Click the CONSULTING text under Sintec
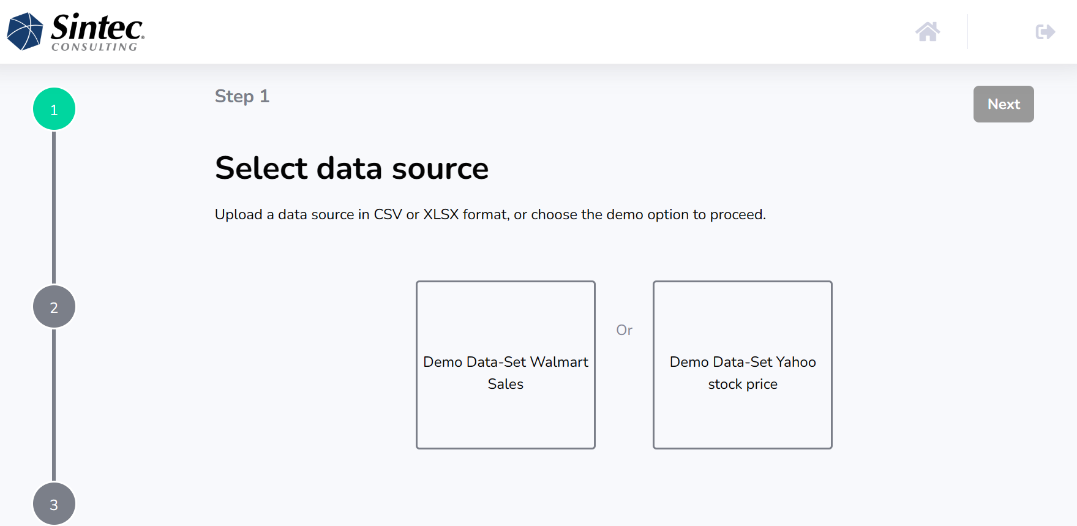Viewport: 1077px width, 526px height. tap(94, 47)
